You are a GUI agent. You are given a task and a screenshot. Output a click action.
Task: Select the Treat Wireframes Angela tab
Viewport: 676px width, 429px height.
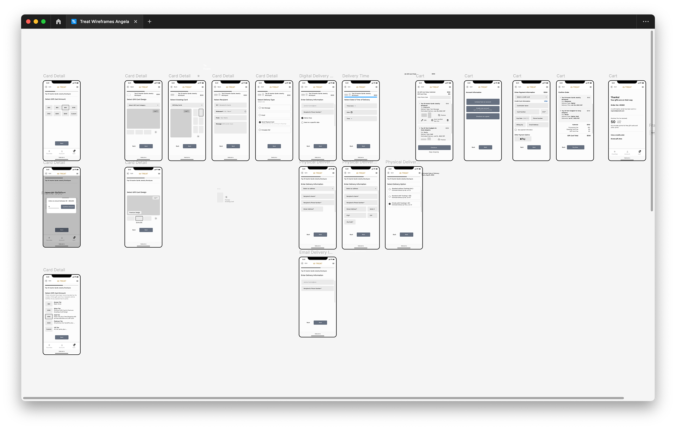tap(104, 21)
